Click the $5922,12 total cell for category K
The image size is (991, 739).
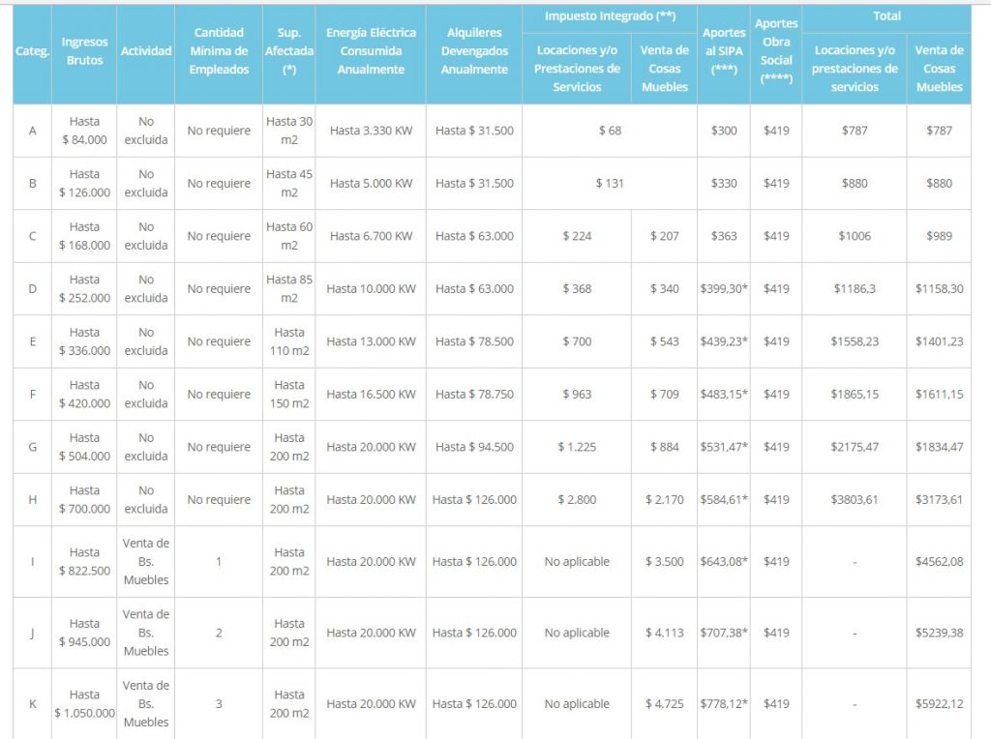tap(939, 703)
